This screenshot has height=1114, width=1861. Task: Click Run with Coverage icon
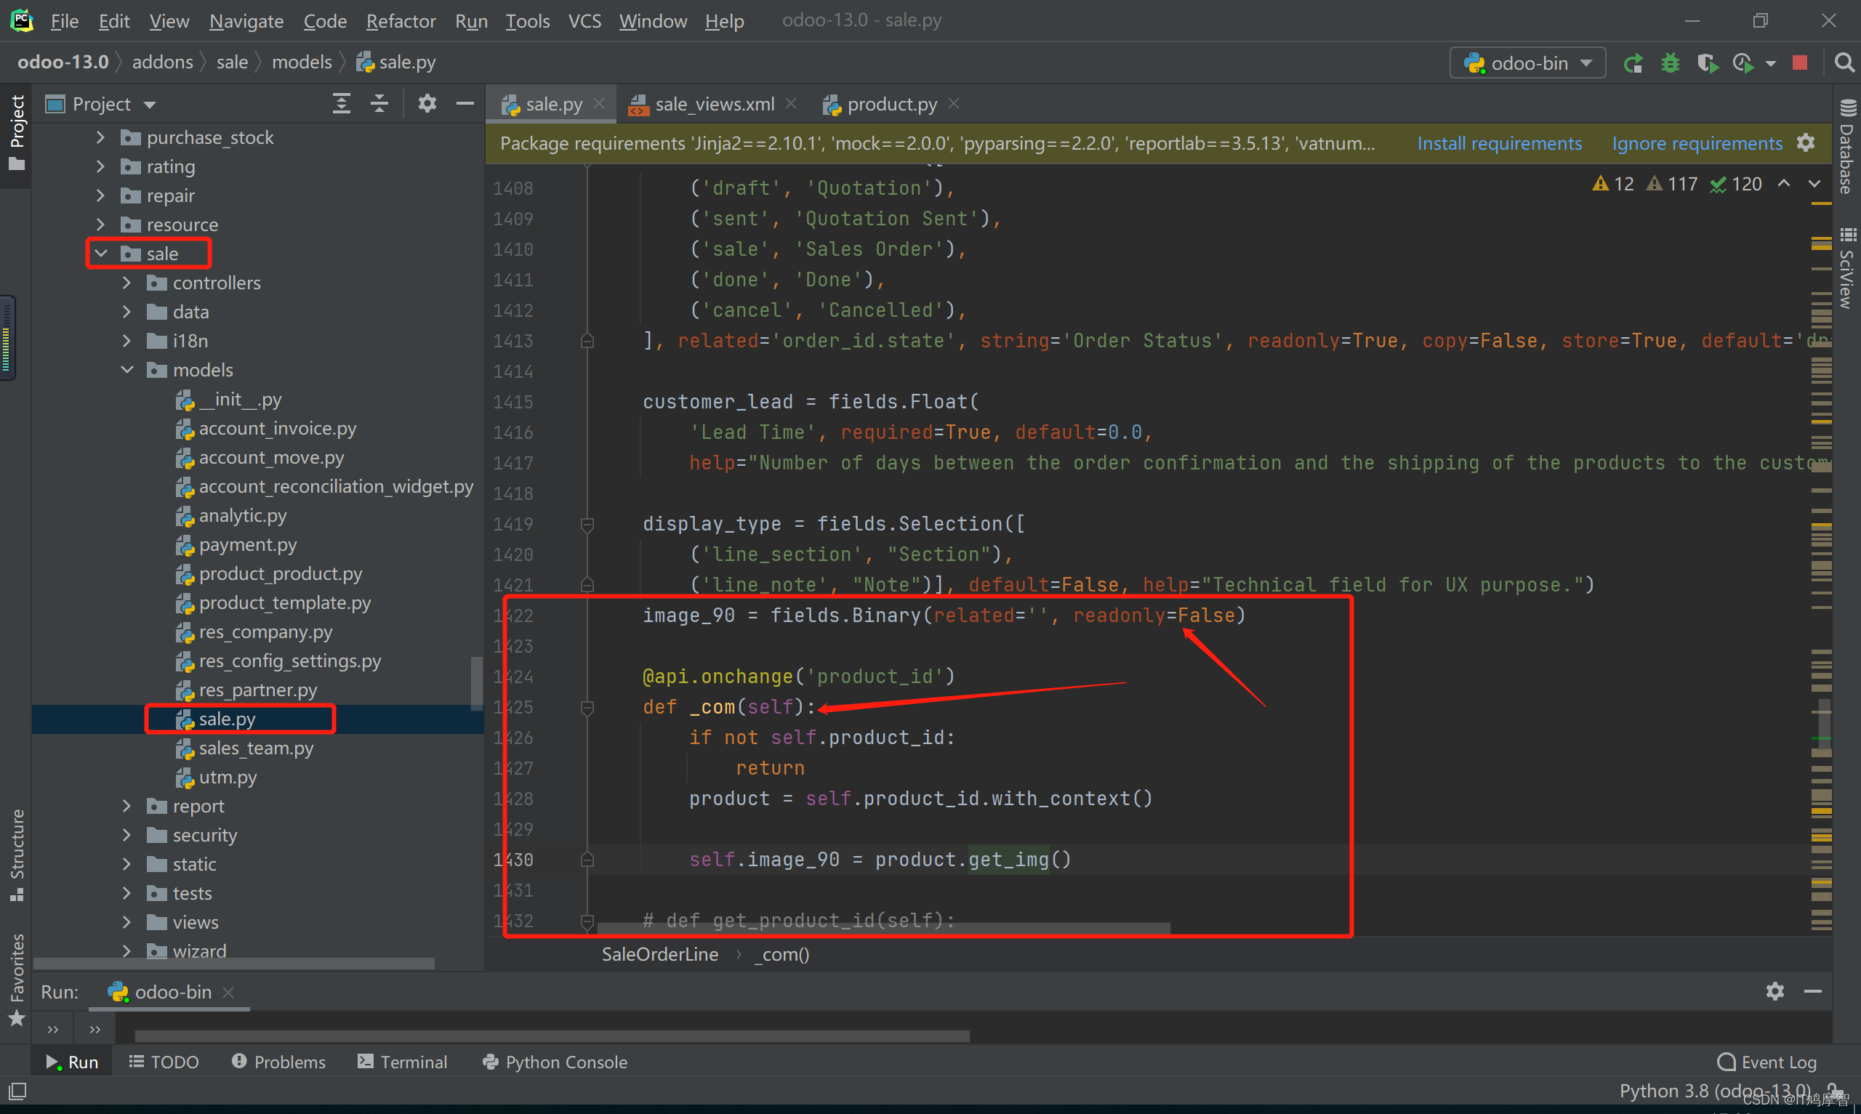1707,63
